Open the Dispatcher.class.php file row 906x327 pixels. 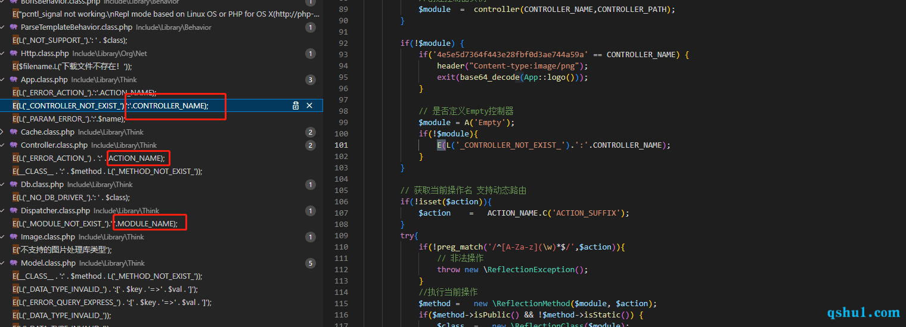pos(161,211)
